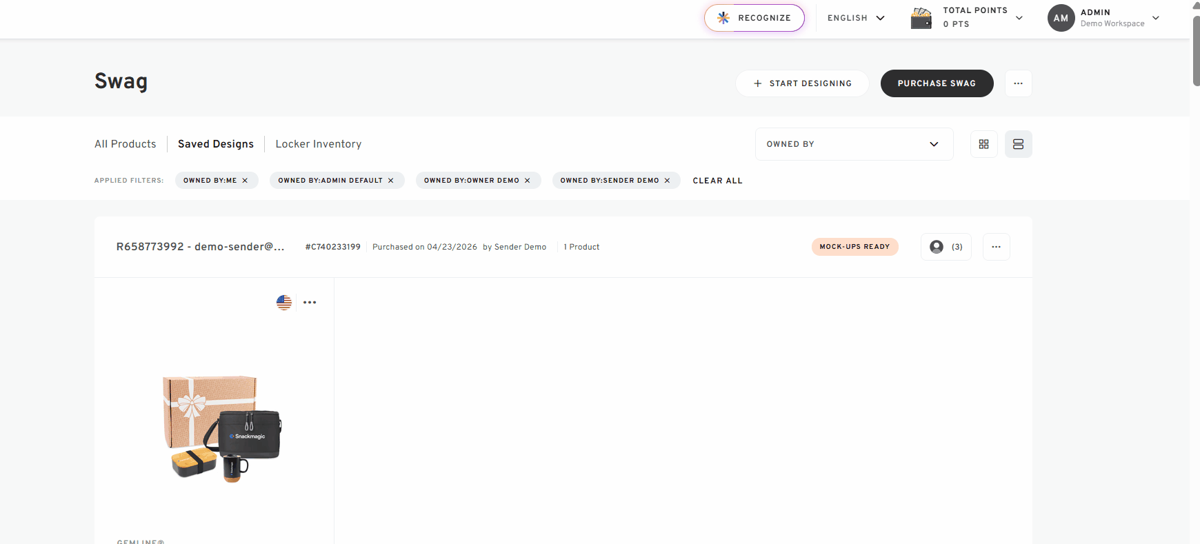Click the Purchase Swag button

point(937,83)
